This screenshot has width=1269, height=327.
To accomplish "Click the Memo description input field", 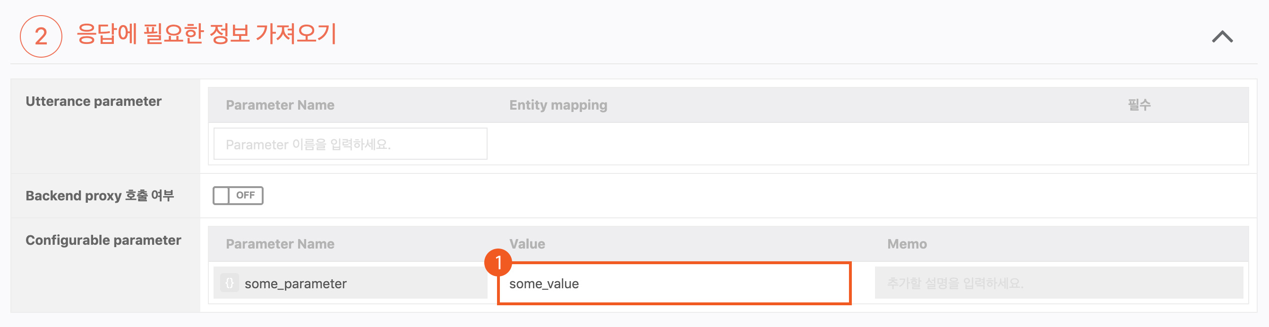I will [1058, 283].
